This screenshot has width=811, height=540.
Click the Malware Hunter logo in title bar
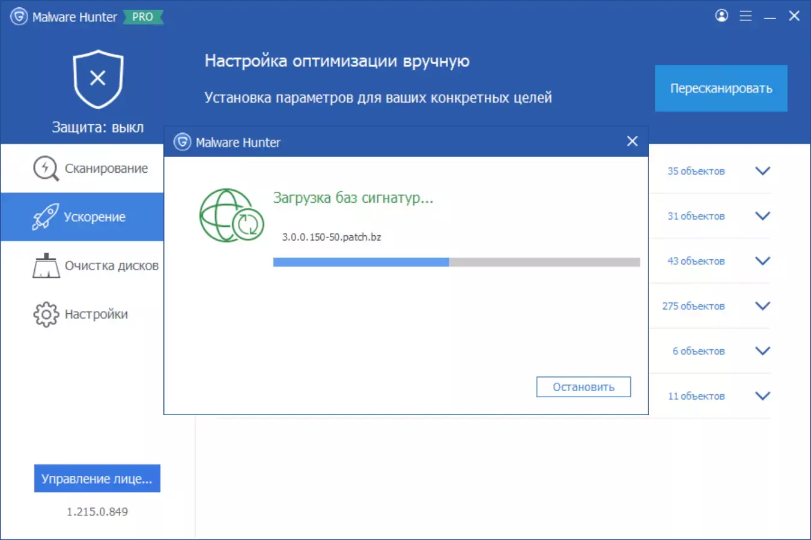[x=19, y=17]
